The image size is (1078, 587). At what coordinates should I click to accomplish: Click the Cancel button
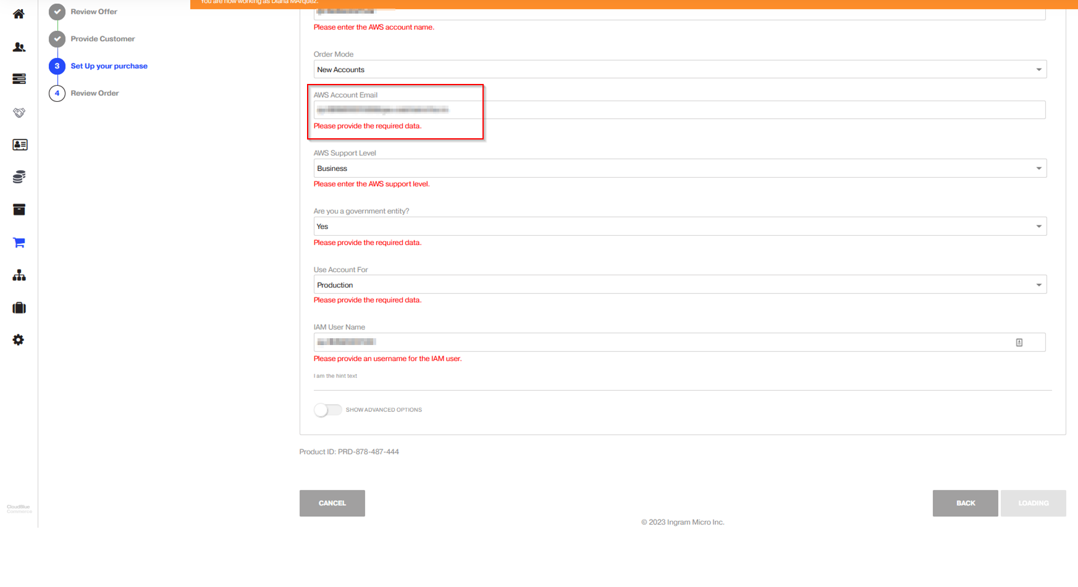(x=332, y=503)
